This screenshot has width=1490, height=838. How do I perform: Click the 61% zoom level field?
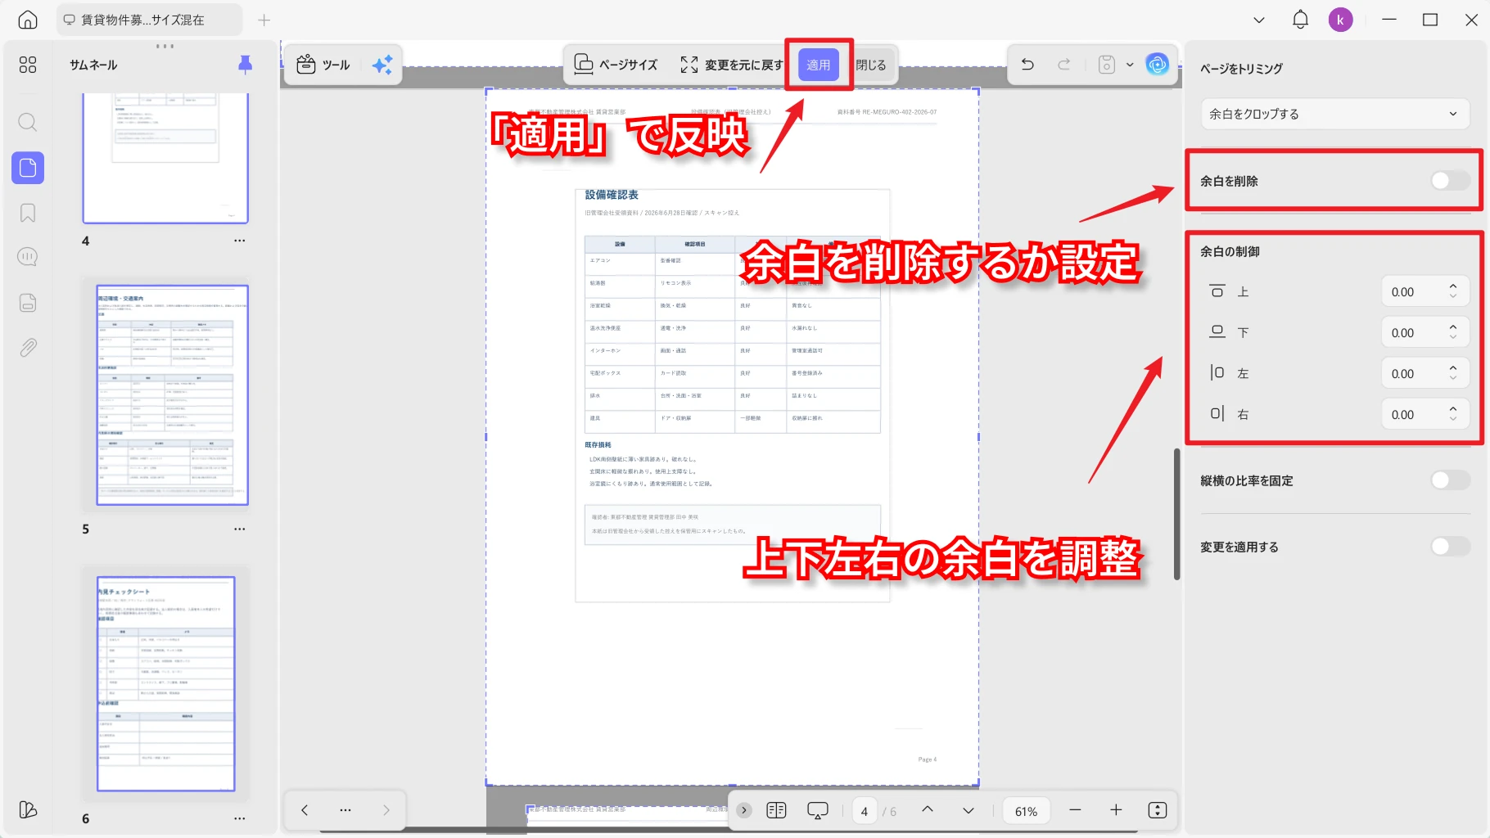(x=1026, y=811)
